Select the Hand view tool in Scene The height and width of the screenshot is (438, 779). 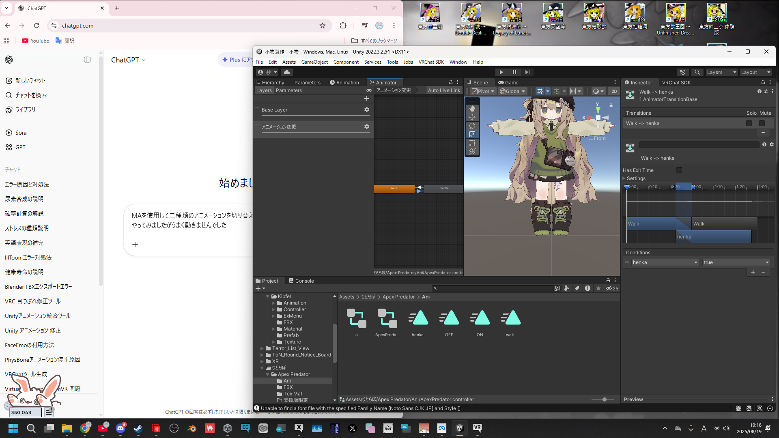coord(472,109)
